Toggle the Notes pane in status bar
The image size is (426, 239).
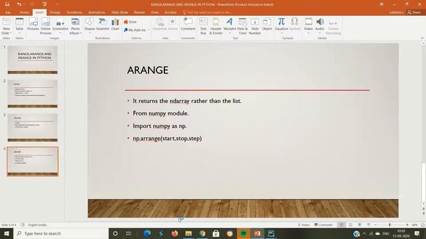pos(304,225)
